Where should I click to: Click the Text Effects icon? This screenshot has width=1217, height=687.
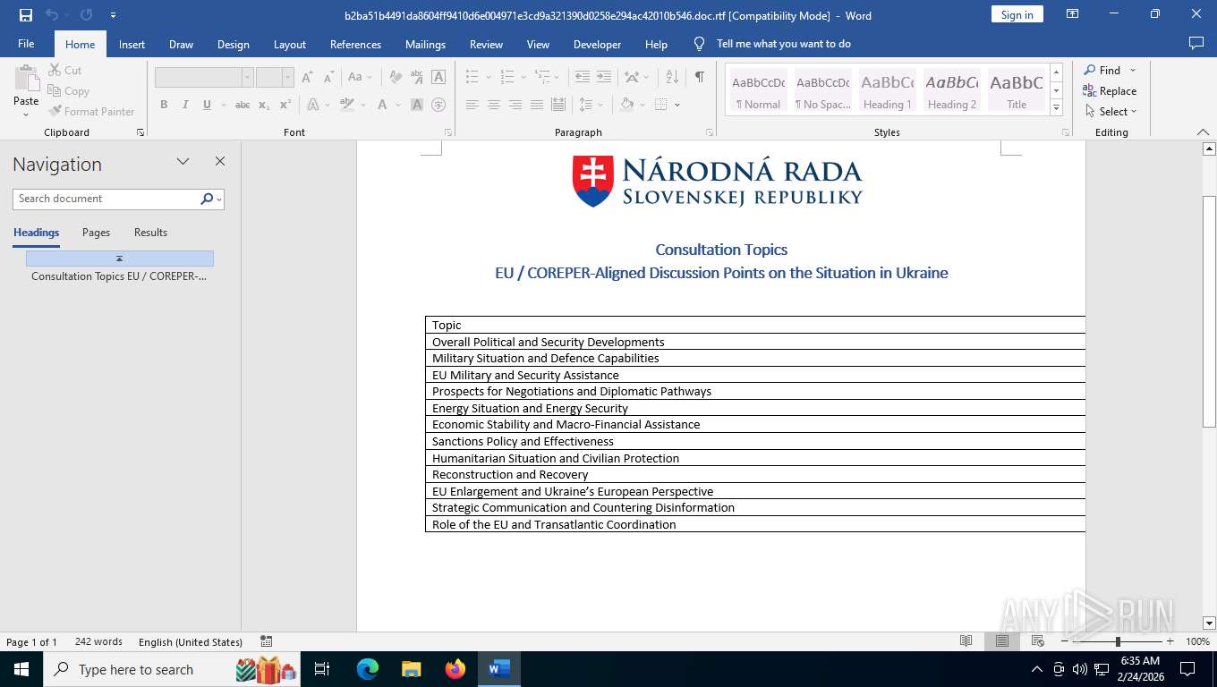313,105
